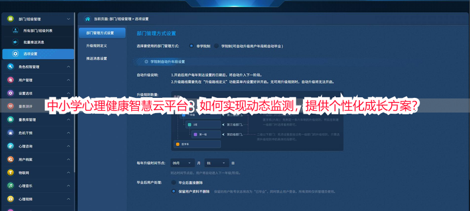This screenshot has height=211, width=470.
Task: Click the 危机干预 alarm icon
Action: tap(11, 132)
